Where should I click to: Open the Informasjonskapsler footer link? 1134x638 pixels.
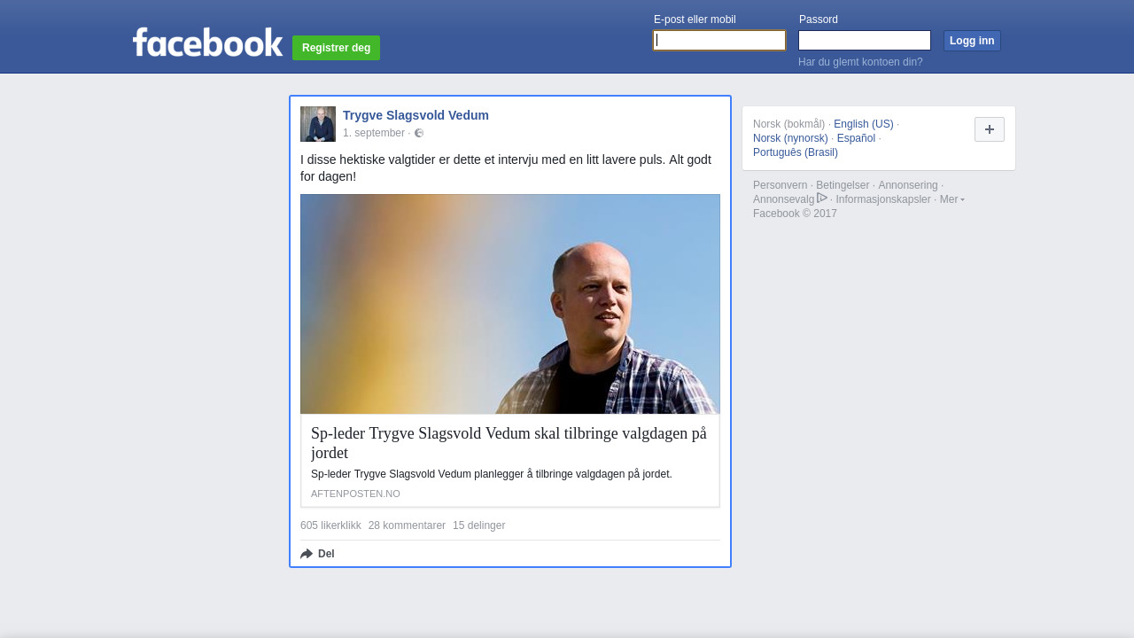(x=883, y=199)
